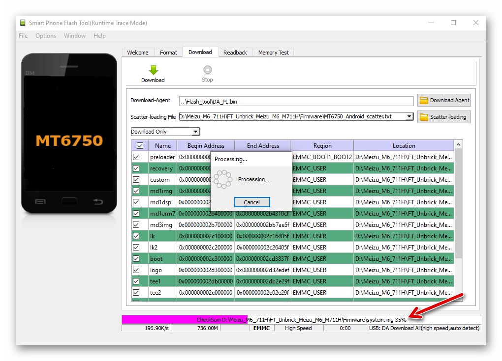Click the Name column header
The image size is (502, 361).
coord(163,146)
